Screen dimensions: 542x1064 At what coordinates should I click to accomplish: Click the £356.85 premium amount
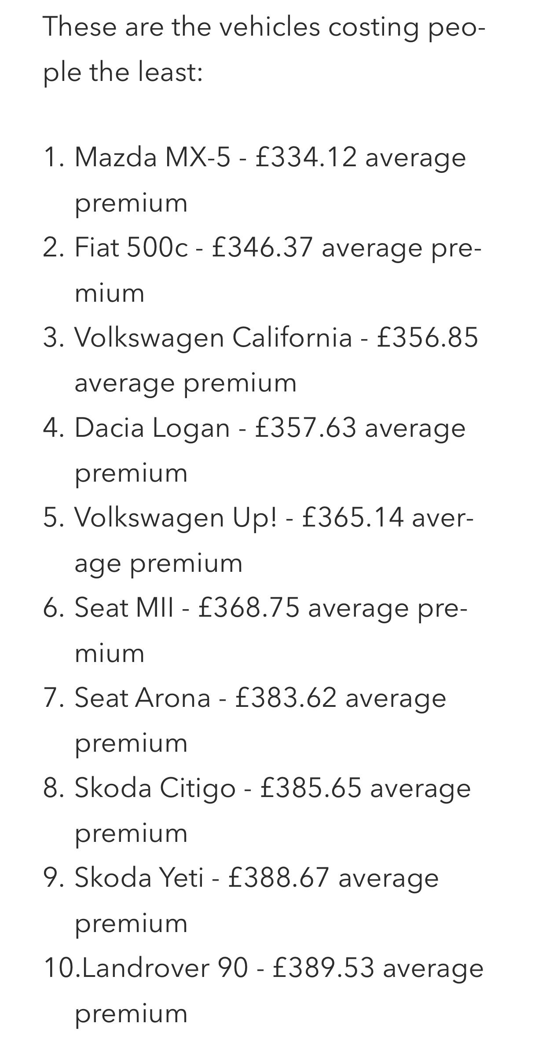[x=427, y=337]
